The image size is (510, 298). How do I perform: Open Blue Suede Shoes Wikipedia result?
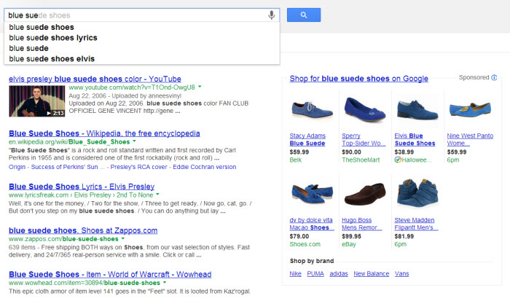[104, 133]
